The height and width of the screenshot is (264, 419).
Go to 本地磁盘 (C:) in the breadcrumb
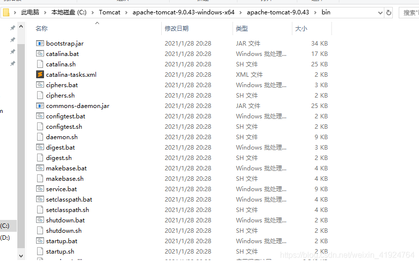click(69, 12)
